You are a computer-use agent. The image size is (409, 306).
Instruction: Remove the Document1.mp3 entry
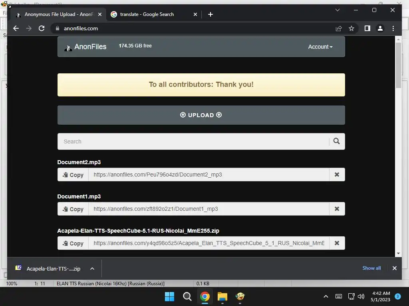(x=337, y=209)
